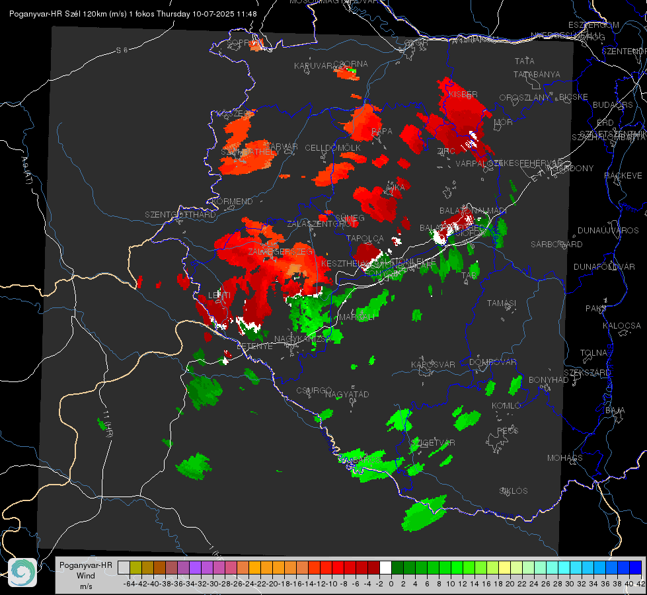Select the MOHACS label
This screenshot has width=647, height=595.
[564, 458]
